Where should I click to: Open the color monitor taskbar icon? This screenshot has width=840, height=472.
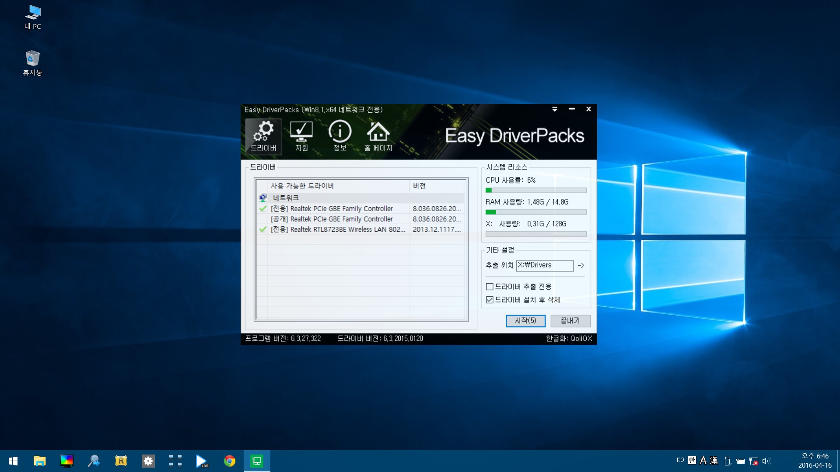pos(66,461)
